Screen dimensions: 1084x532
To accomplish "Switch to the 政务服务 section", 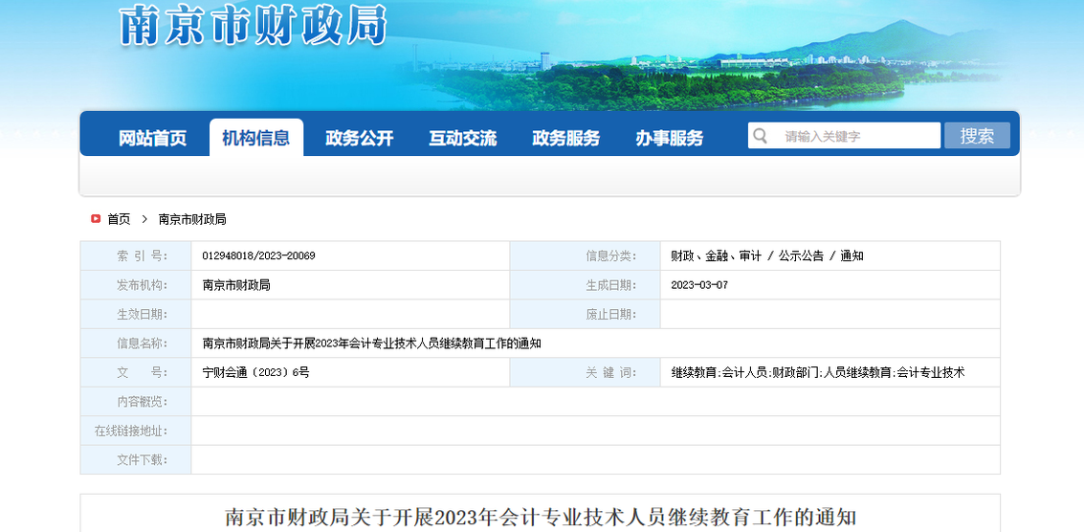I will click(566, 138).
